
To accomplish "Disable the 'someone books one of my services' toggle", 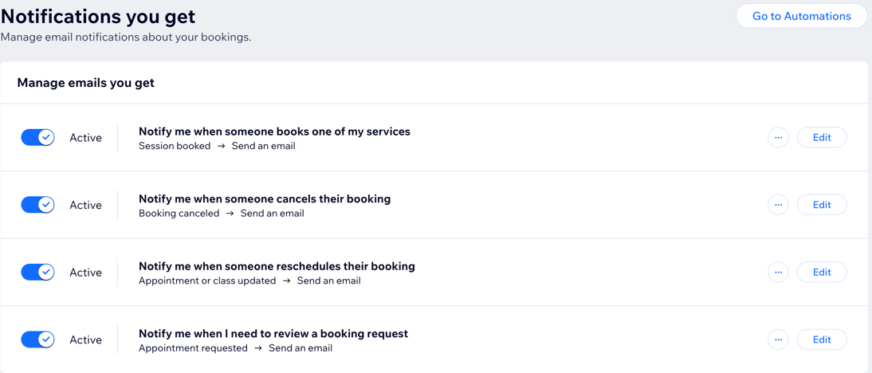I will (x=37, y=138).
